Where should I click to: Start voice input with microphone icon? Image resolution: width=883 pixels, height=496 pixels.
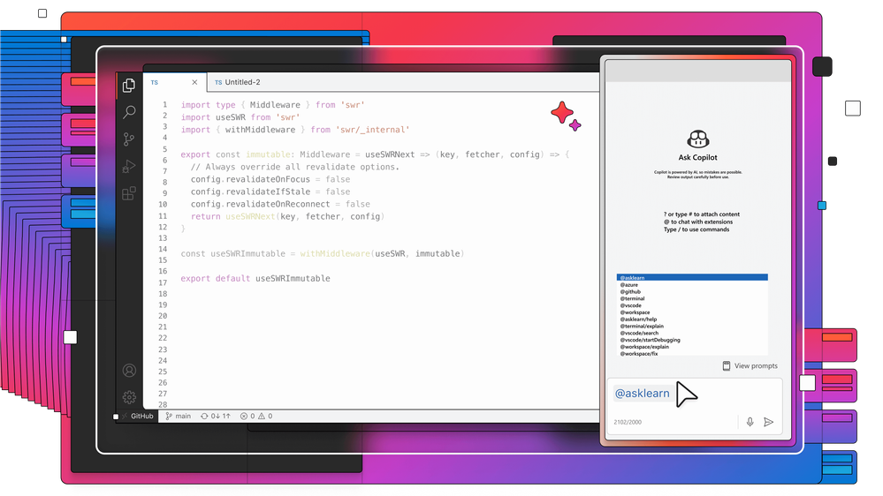[750, 422]
